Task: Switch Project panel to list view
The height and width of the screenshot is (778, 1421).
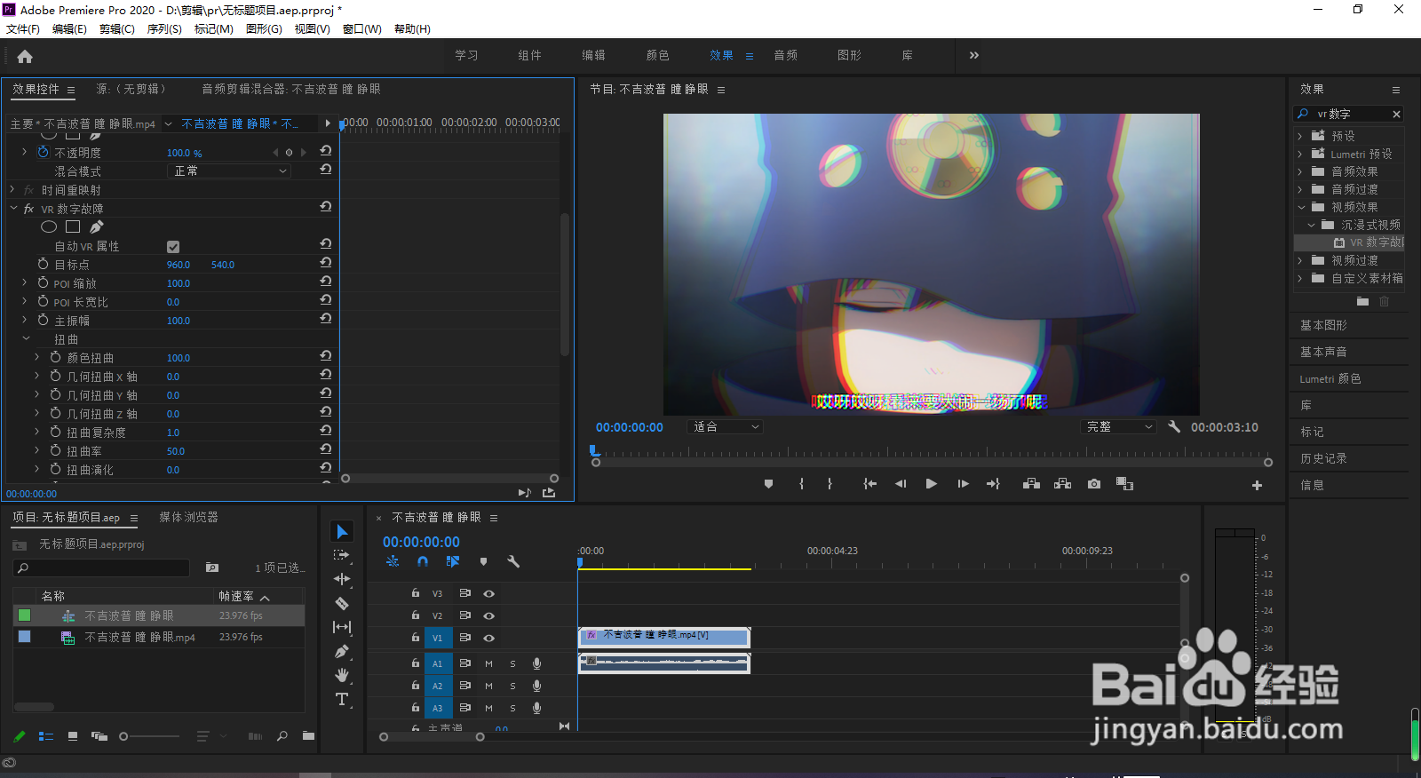Action: coord(46,736)
